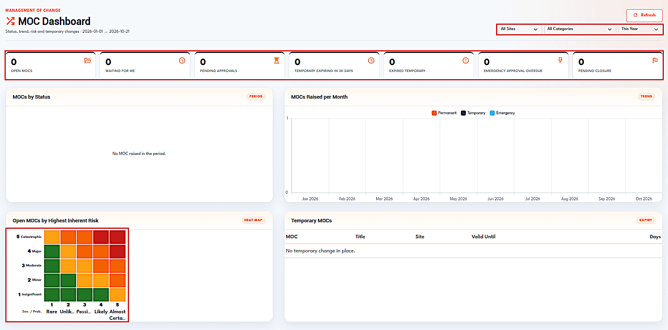Image resolution: width=668 pixels, height=330 pixels.
Task: Click the '5 Catastrophic' severity label
Action: pyautogui.click(x=29, y=237)
